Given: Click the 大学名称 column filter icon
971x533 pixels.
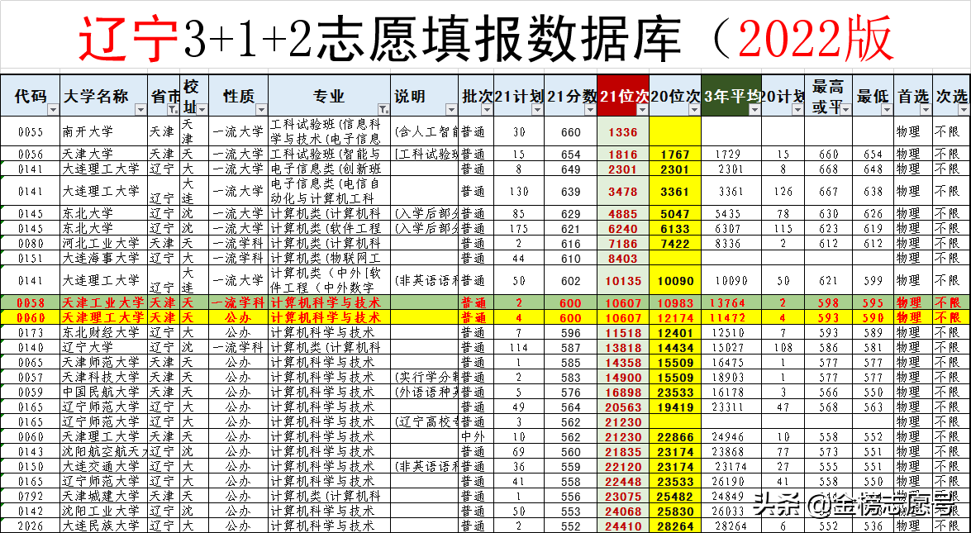Looking at the screenshot, I should (141, 108).
